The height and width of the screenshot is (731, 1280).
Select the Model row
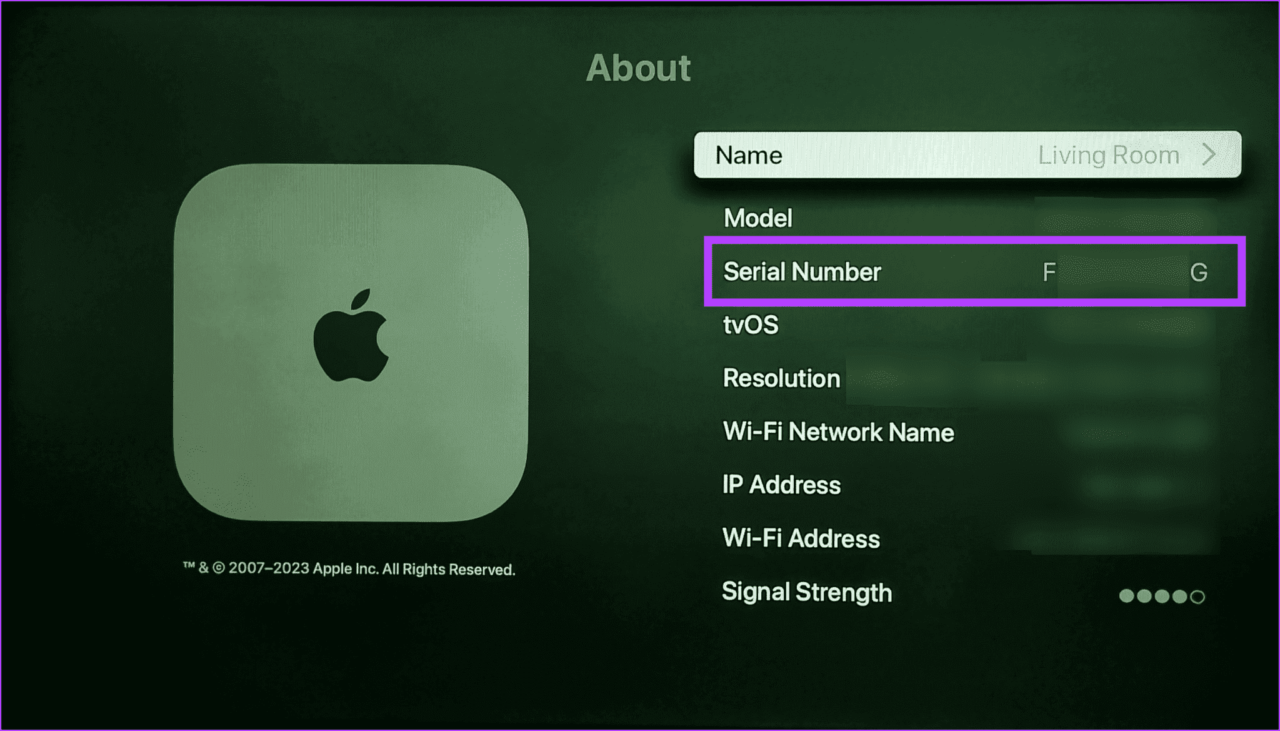tap(967, 218)
